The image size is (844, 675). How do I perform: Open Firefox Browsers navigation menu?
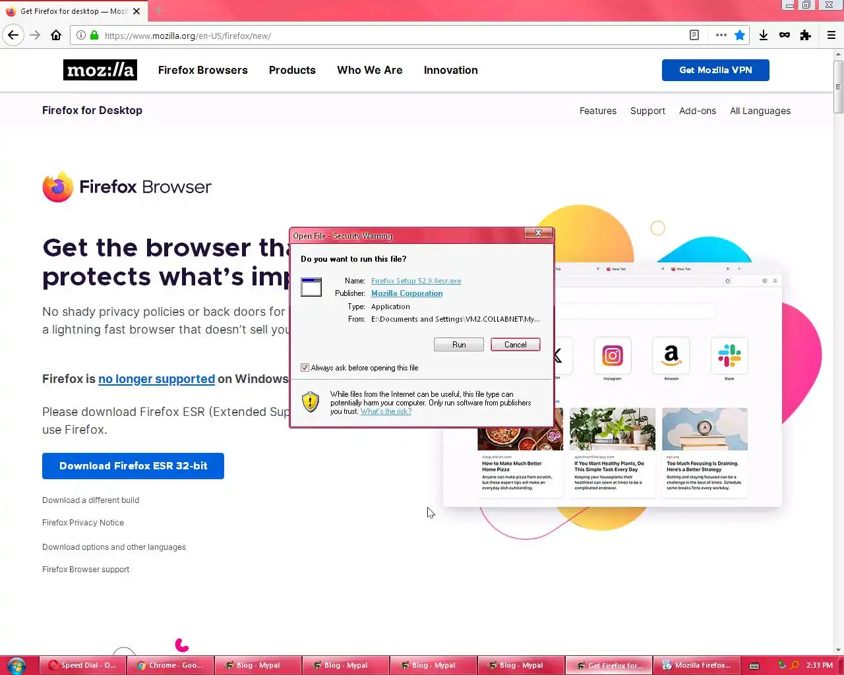point(203,70)
